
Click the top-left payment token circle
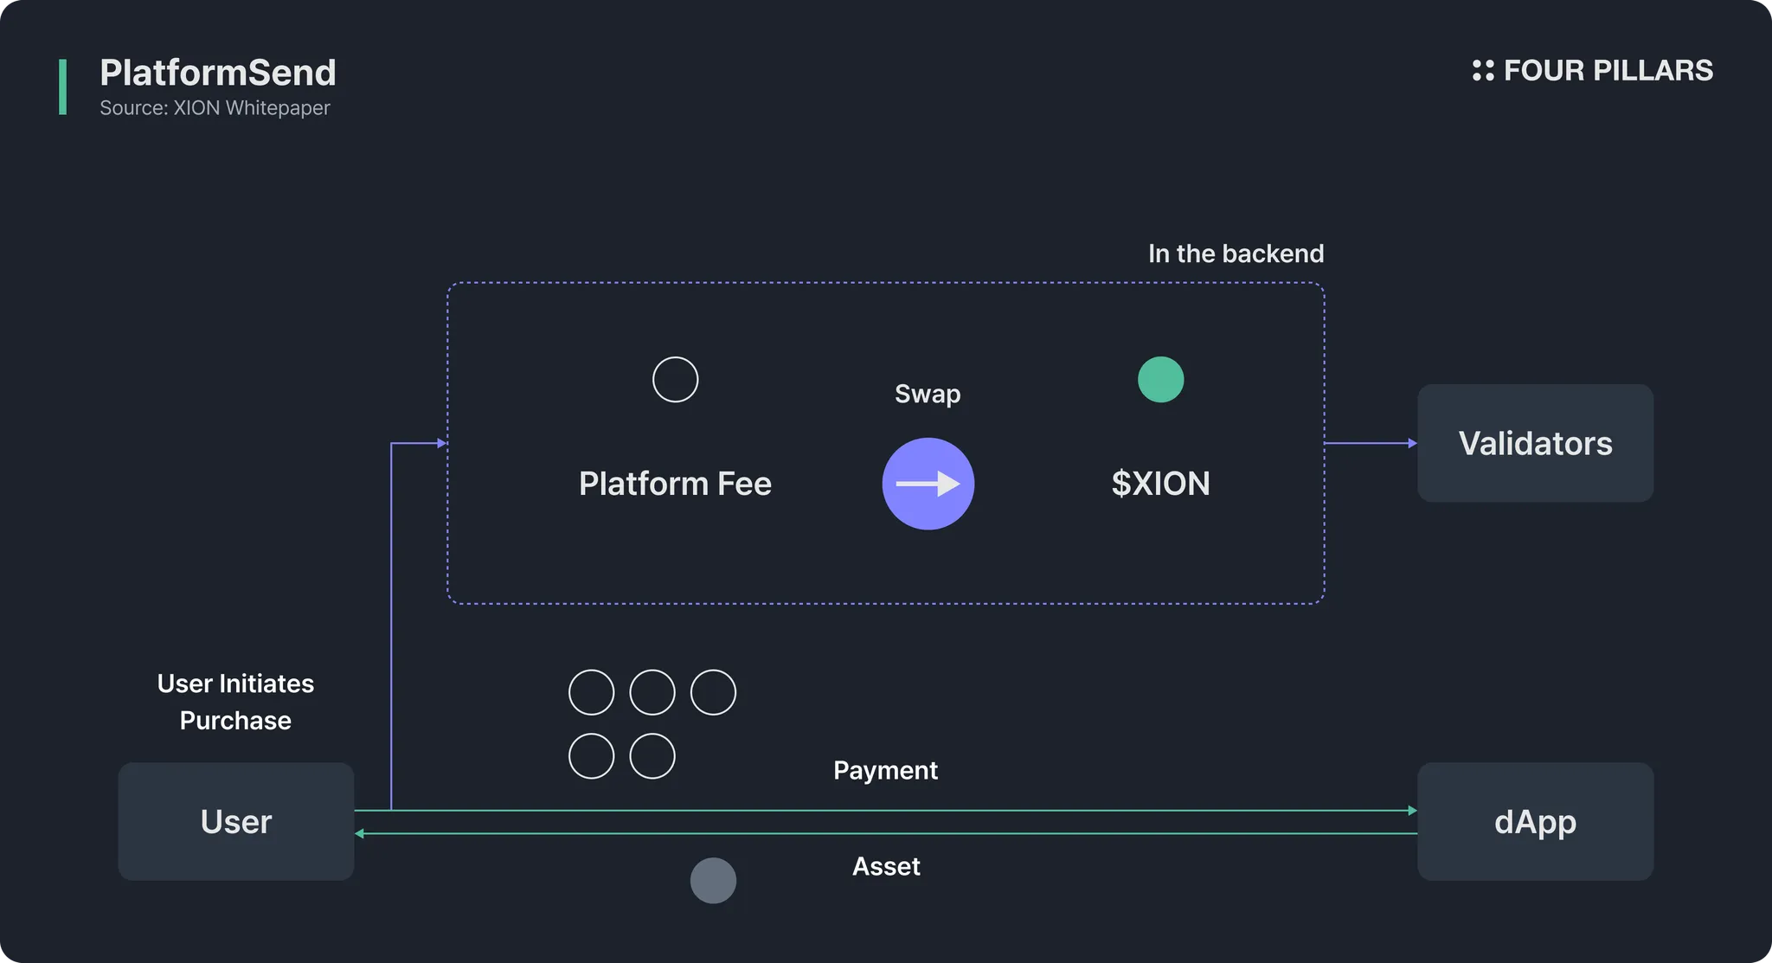591,692
